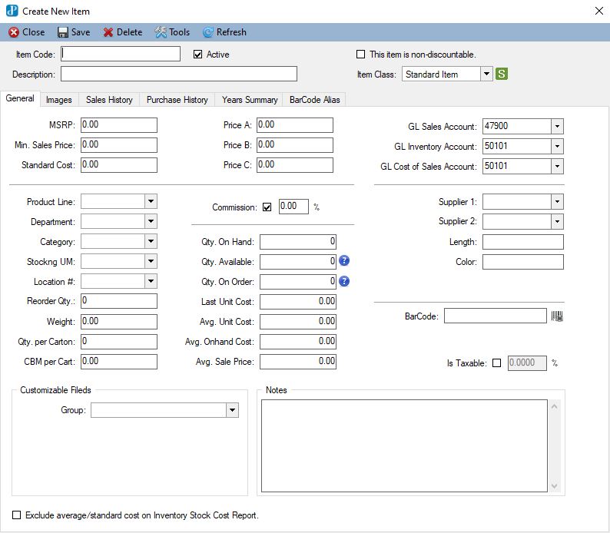Image resolution: width=610 pixels, height=533 pixels.
Task: Click the Reorder Qty. field
Action: (119, 301)
